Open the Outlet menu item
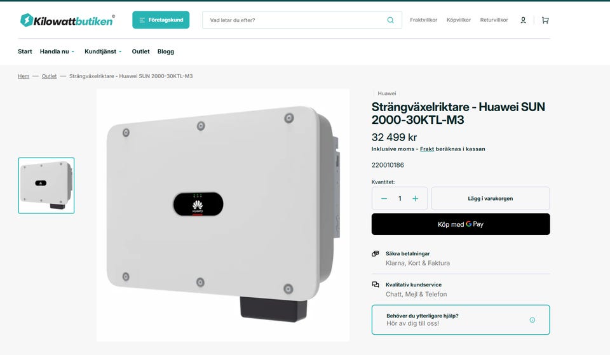This screenshot has width=610, height=355. (140, 51)
